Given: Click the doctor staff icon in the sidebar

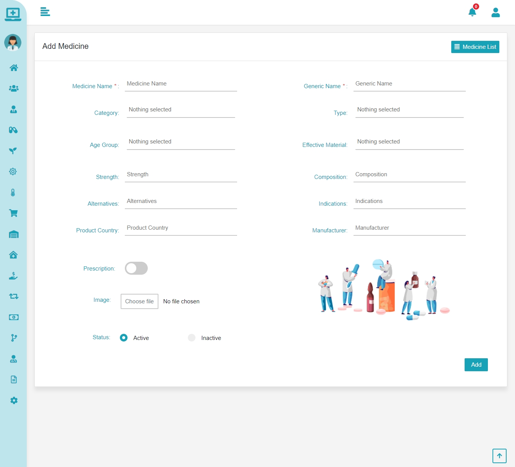Looking at the screenshot, I should pos(13,359).
